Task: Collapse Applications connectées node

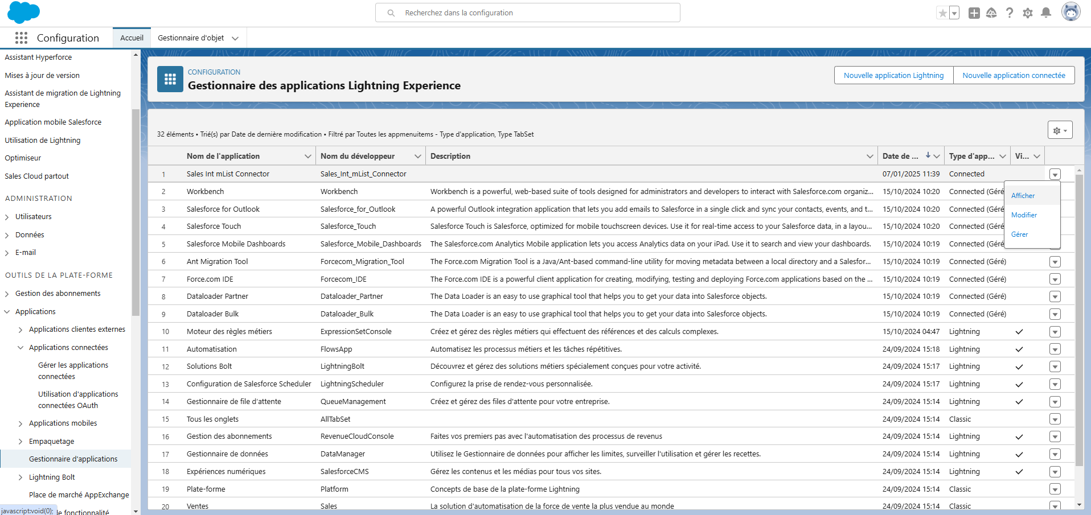Action: [x=20, y=348]
